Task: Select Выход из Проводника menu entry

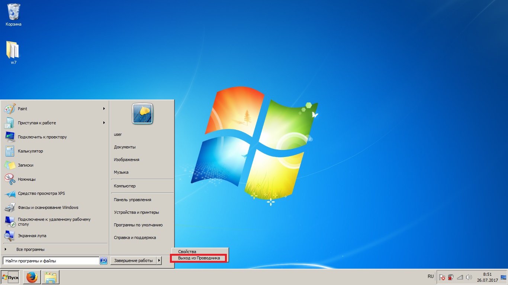Action: click(199, 258)
